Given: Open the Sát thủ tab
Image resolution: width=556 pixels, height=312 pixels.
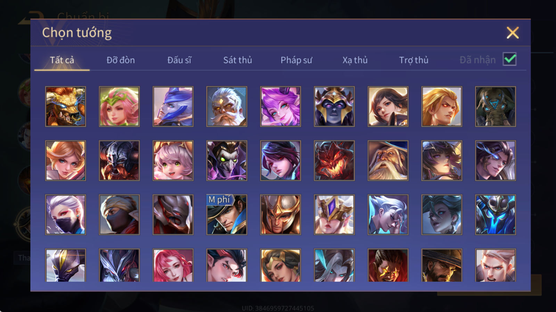Looking at the screenshot, I should click(238, 60).
